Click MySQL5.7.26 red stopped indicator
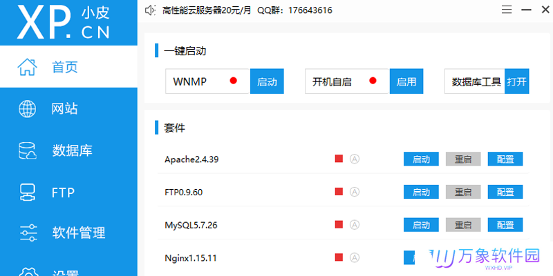Screen dimensions: 553x276 pos(339,224)
